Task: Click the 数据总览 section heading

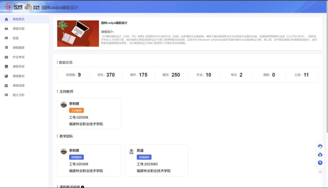Action: [66, 63]
